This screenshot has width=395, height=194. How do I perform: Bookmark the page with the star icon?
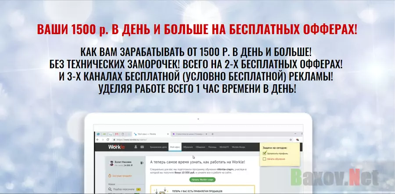[291, 140]
